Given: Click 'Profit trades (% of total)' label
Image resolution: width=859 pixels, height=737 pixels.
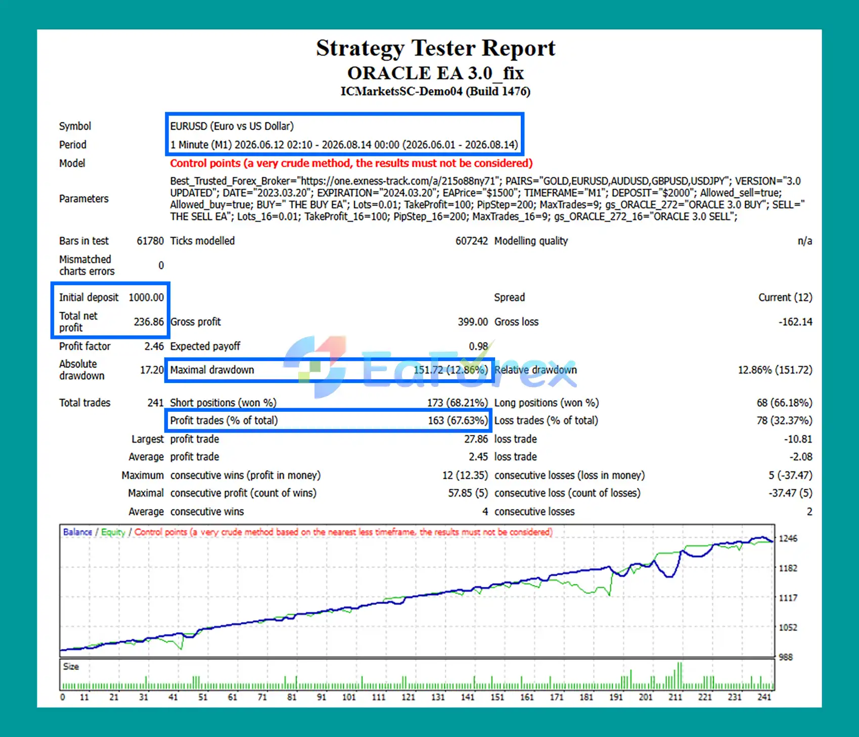Looking at the screenshot, I should [224, 420].
